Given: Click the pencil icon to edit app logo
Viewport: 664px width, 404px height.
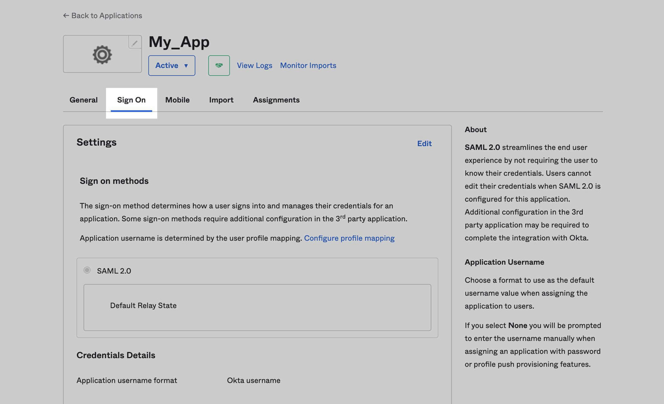Looking at the screenshot, I should tap(135, 42).
